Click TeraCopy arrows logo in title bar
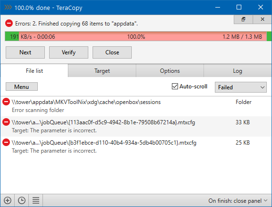 [x=8, y=7]
